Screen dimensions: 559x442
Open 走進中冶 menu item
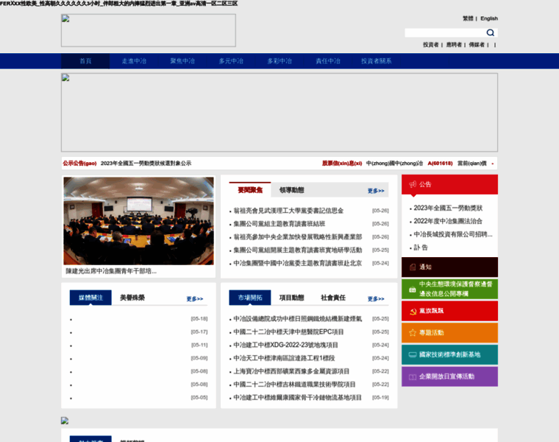coord(134,61)
